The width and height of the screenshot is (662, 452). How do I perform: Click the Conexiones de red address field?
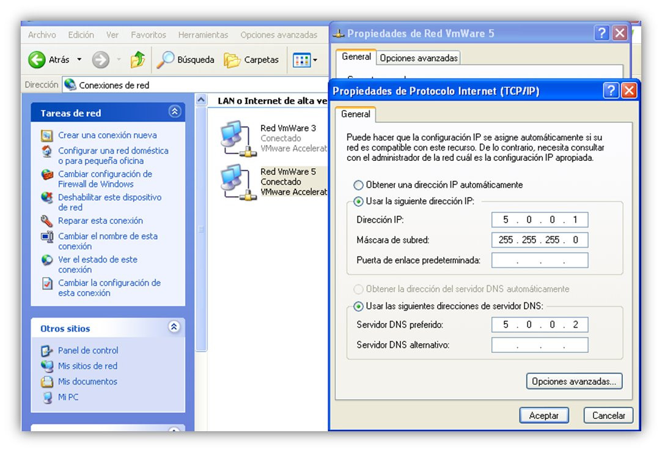195,85
